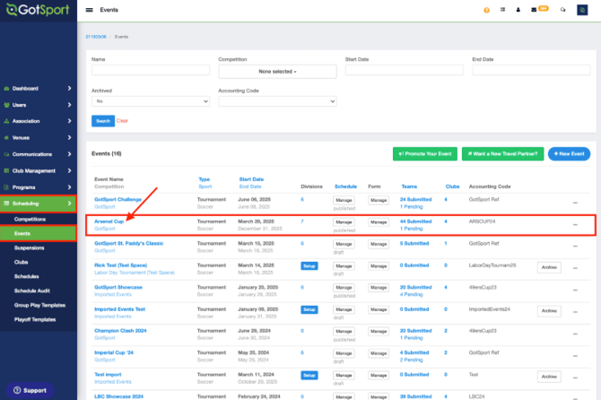Open Playoff Templates in the sidebar
Viewport: 601px width, 400px height.
(x=35, y=319)
